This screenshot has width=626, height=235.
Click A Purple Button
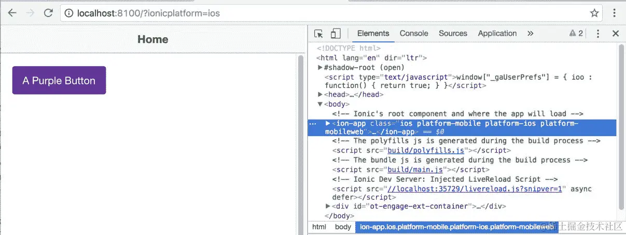[59, 80]
